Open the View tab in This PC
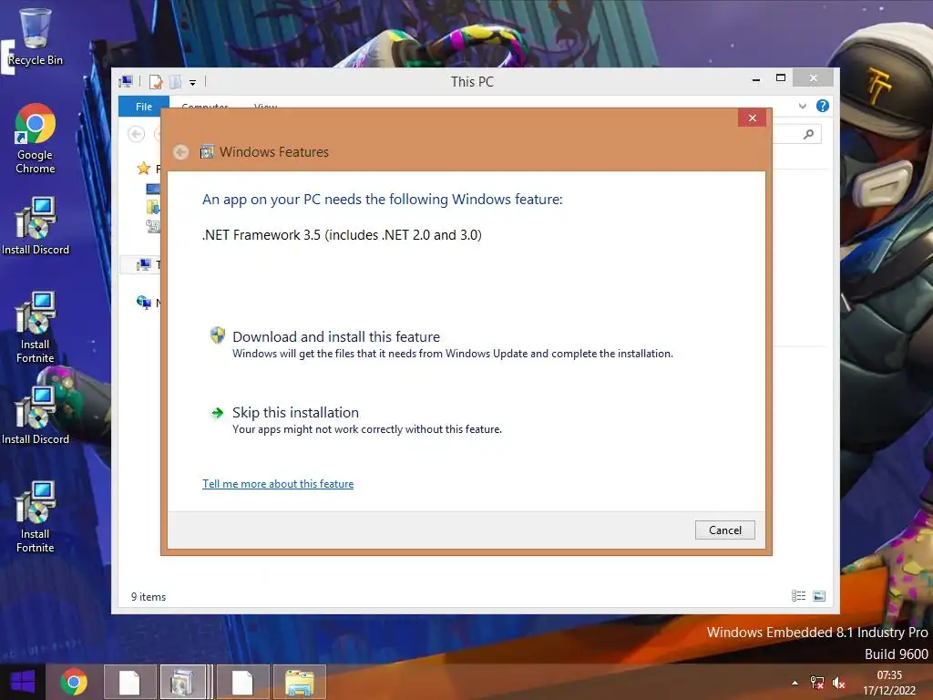 coord(265,106)
